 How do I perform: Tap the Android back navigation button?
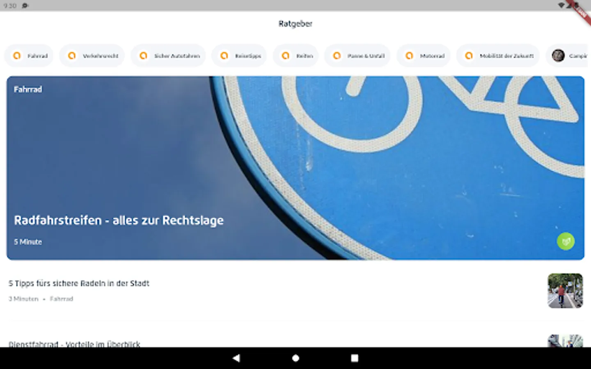tap(236, 358)
